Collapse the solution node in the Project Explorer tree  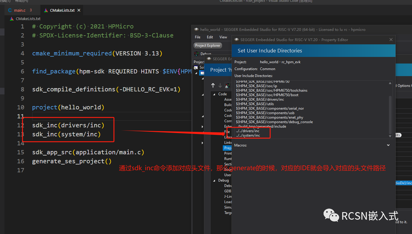tap(196, 73)
